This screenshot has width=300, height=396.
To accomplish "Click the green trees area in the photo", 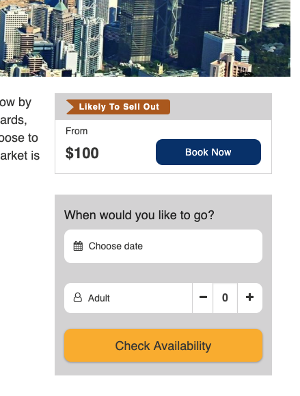I will (269, 51).
